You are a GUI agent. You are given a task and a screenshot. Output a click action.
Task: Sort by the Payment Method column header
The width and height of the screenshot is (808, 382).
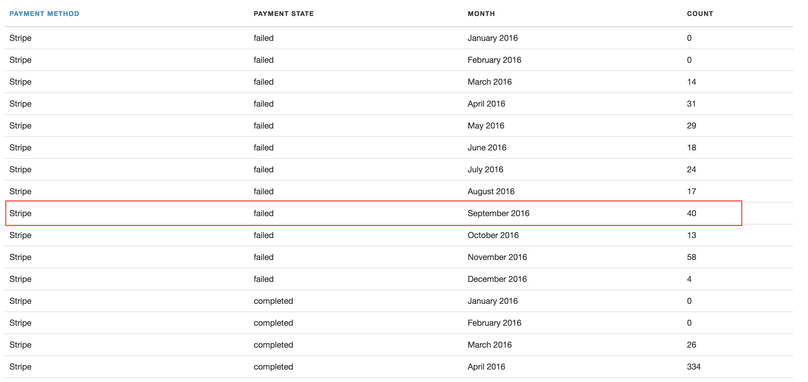44,14
